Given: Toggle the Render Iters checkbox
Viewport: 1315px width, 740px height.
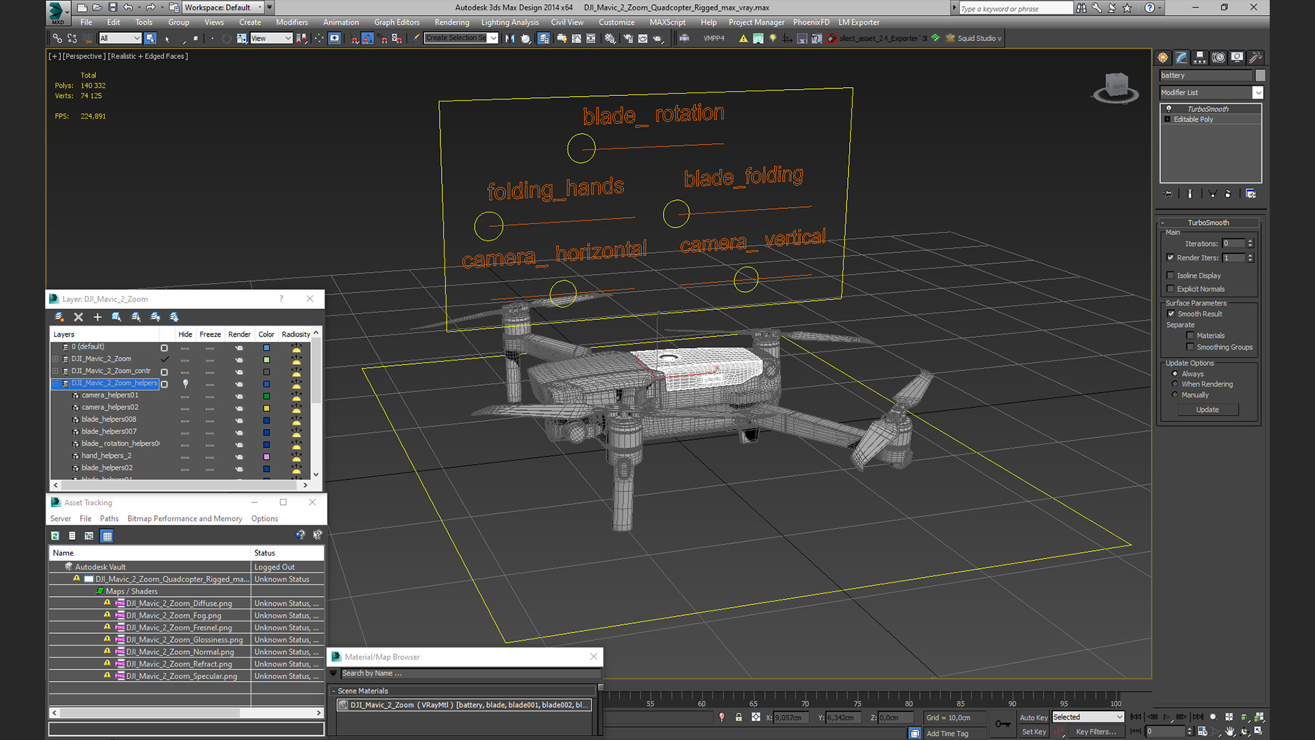Looking at the screenshot, I should (1170, 258).
